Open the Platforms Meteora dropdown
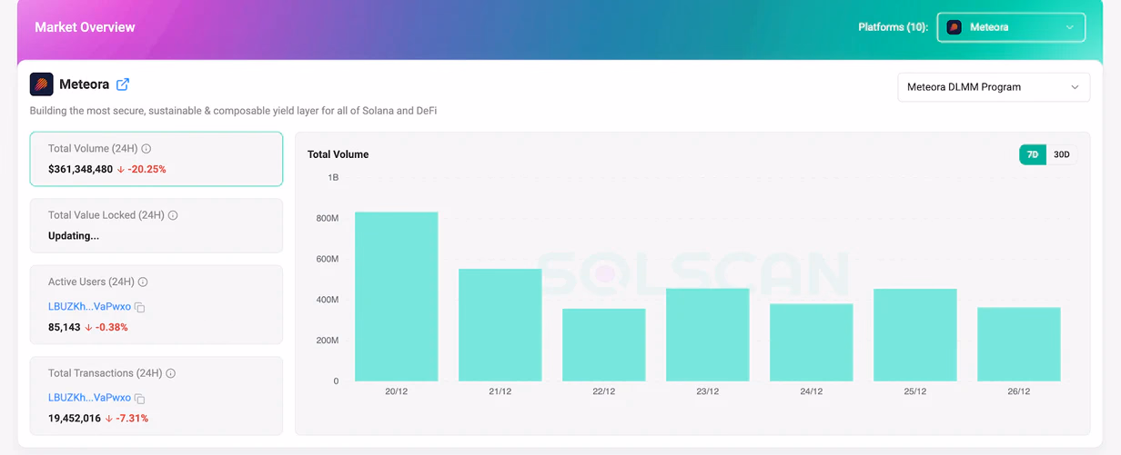The height and width of the screenshot is (455, 1121). 1011,27
